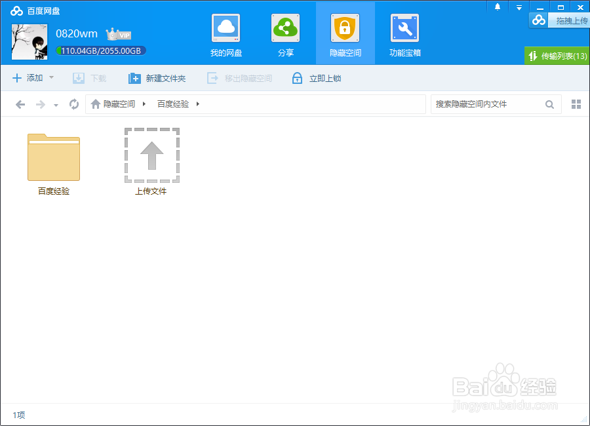590x426 pixels.
Task: Lock the space with 立即上锁
Action: point(317,78)
